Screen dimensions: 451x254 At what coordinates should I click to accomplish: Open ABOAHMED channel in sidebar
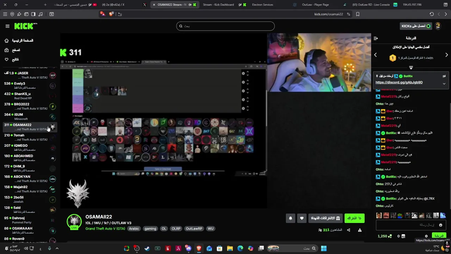30,158
